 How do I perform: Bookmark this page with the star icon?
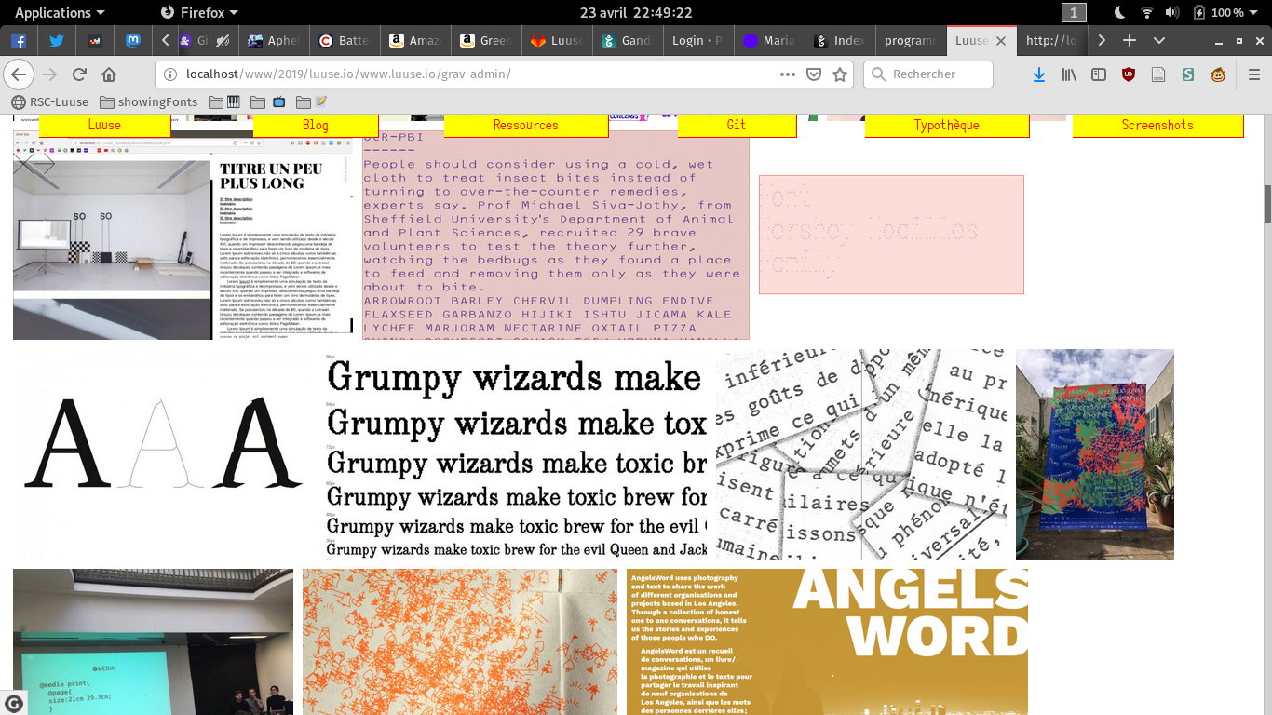click(x=840, y=74)
